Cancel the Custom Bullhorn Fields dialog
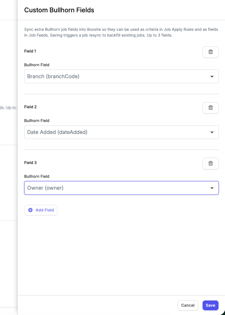 188,305
